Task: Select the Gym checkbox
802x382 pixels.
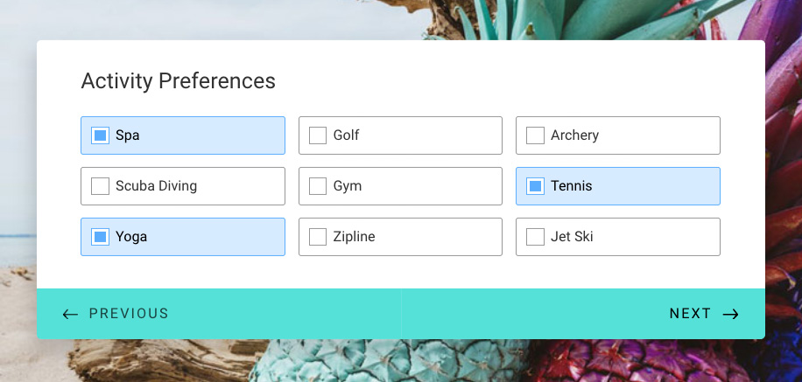Action: (x=318, y=186)
